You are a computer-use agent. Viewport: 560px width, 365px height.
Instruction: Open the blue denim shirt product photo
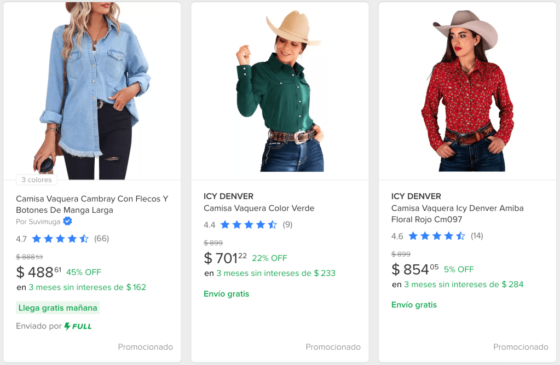pos(92,90)
